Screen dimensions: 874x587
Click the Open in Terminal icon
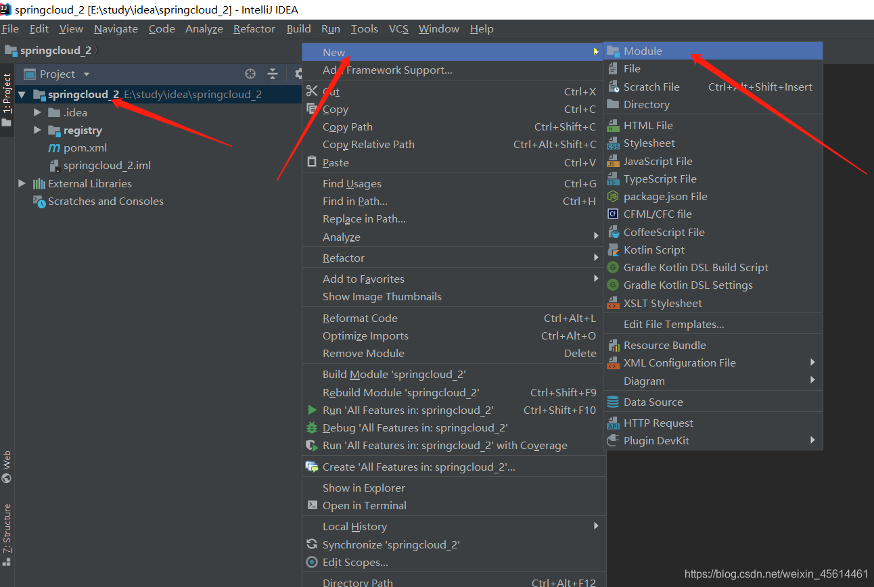312,505
